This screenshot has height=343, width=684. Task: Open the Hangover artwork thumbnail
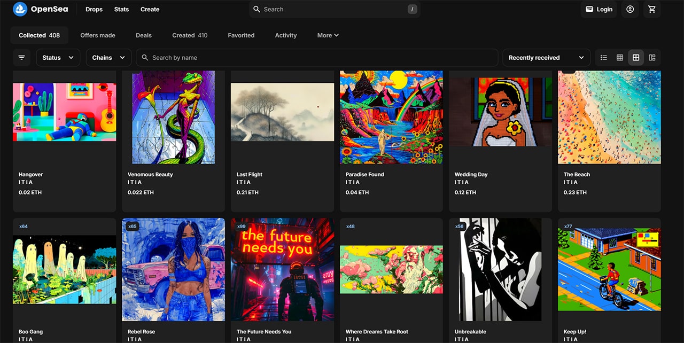pyautogui.click(x=65, y=112)
